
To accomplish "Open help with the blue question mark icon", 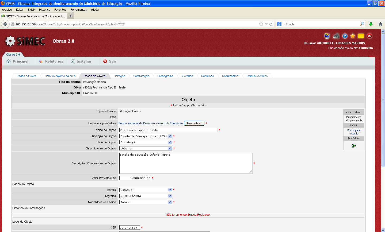I will pyautogui.click(x=345, y=36).
